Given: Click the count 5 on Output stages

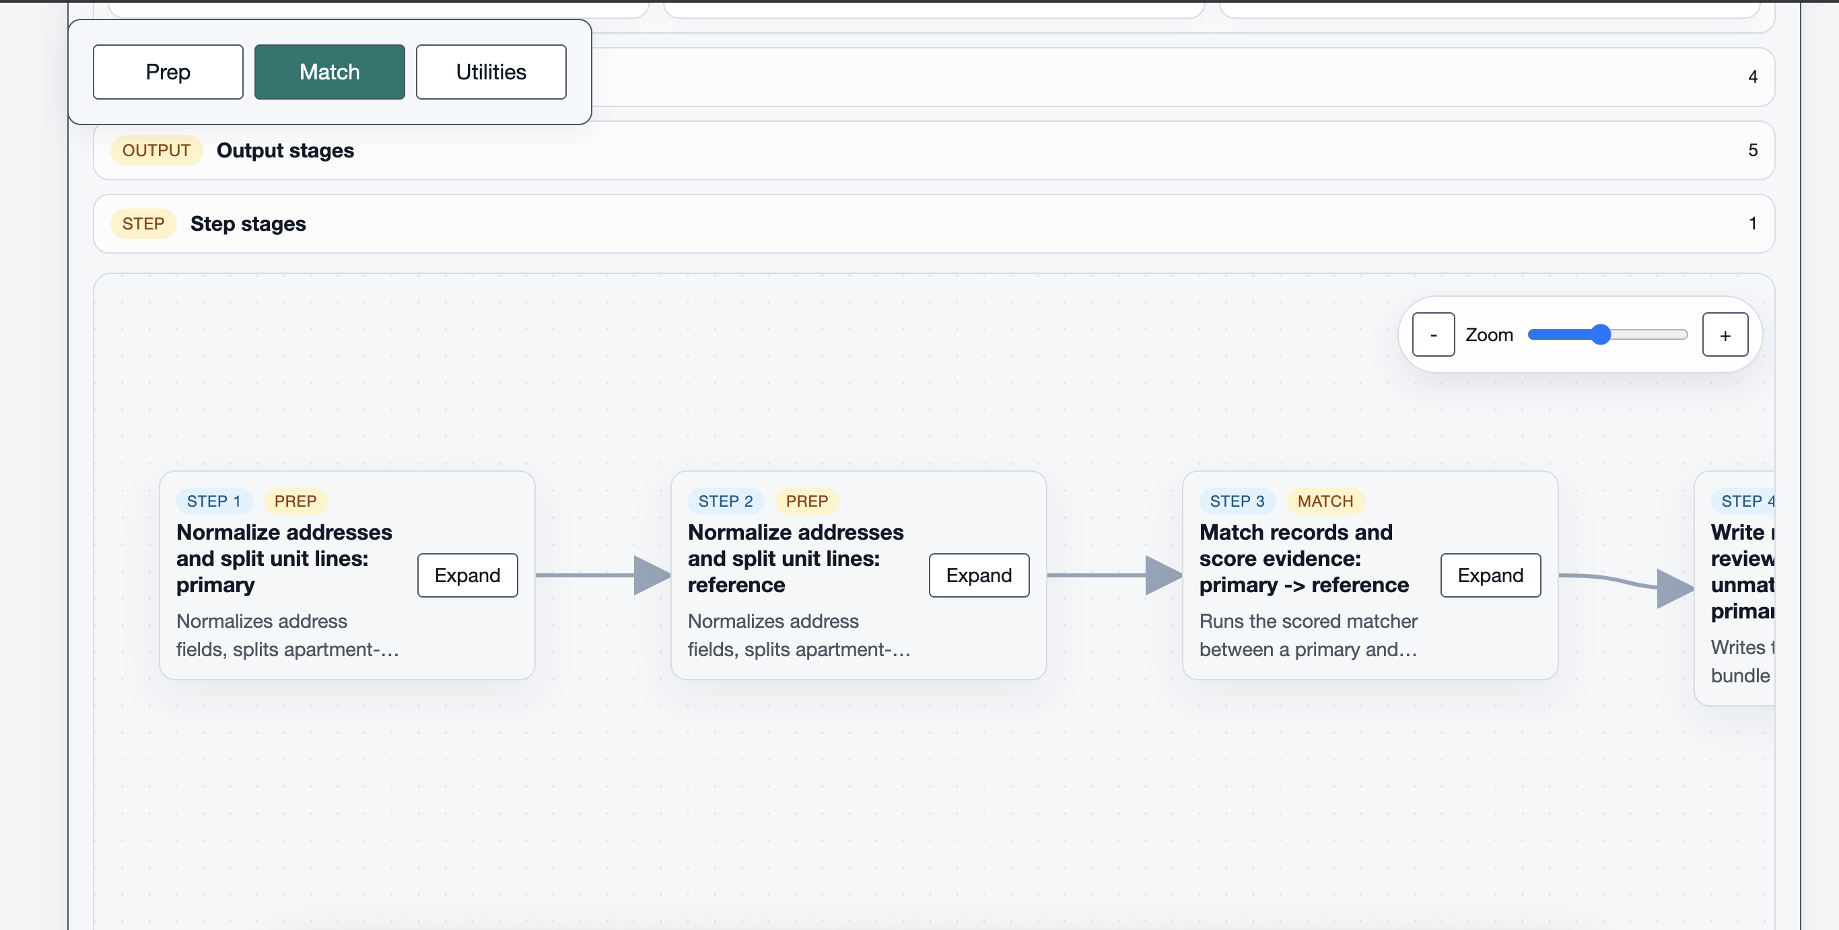Looking at the screenshot, I should tap(1753, 151).
